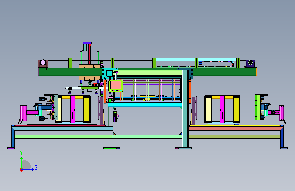Select the magenta cylinder at far right
The height and width of the screenshot is (191, 295).
282,112
